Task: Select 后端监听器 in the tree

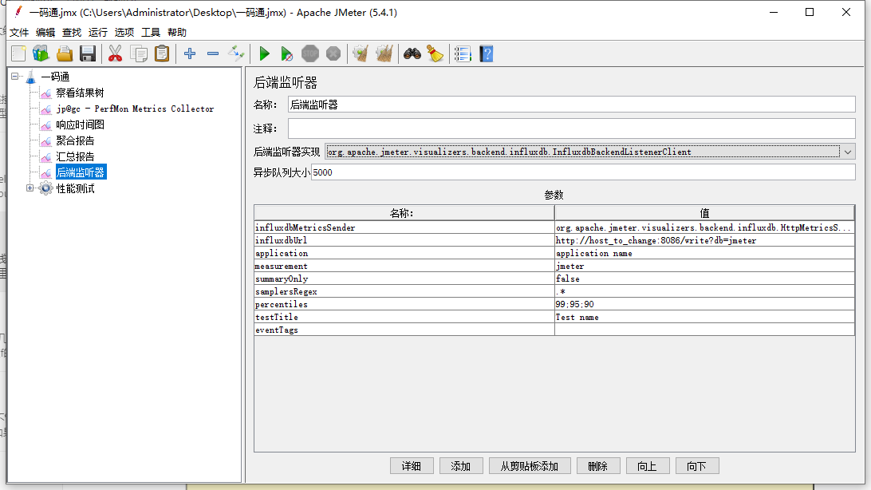Action: pyautogui.click(x=81, y=173)
